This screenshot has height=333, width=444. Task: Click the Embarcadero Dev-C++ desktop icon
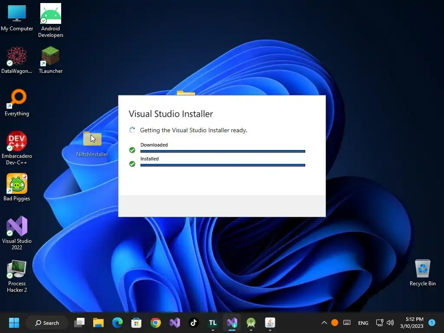(x=17, y=148)
